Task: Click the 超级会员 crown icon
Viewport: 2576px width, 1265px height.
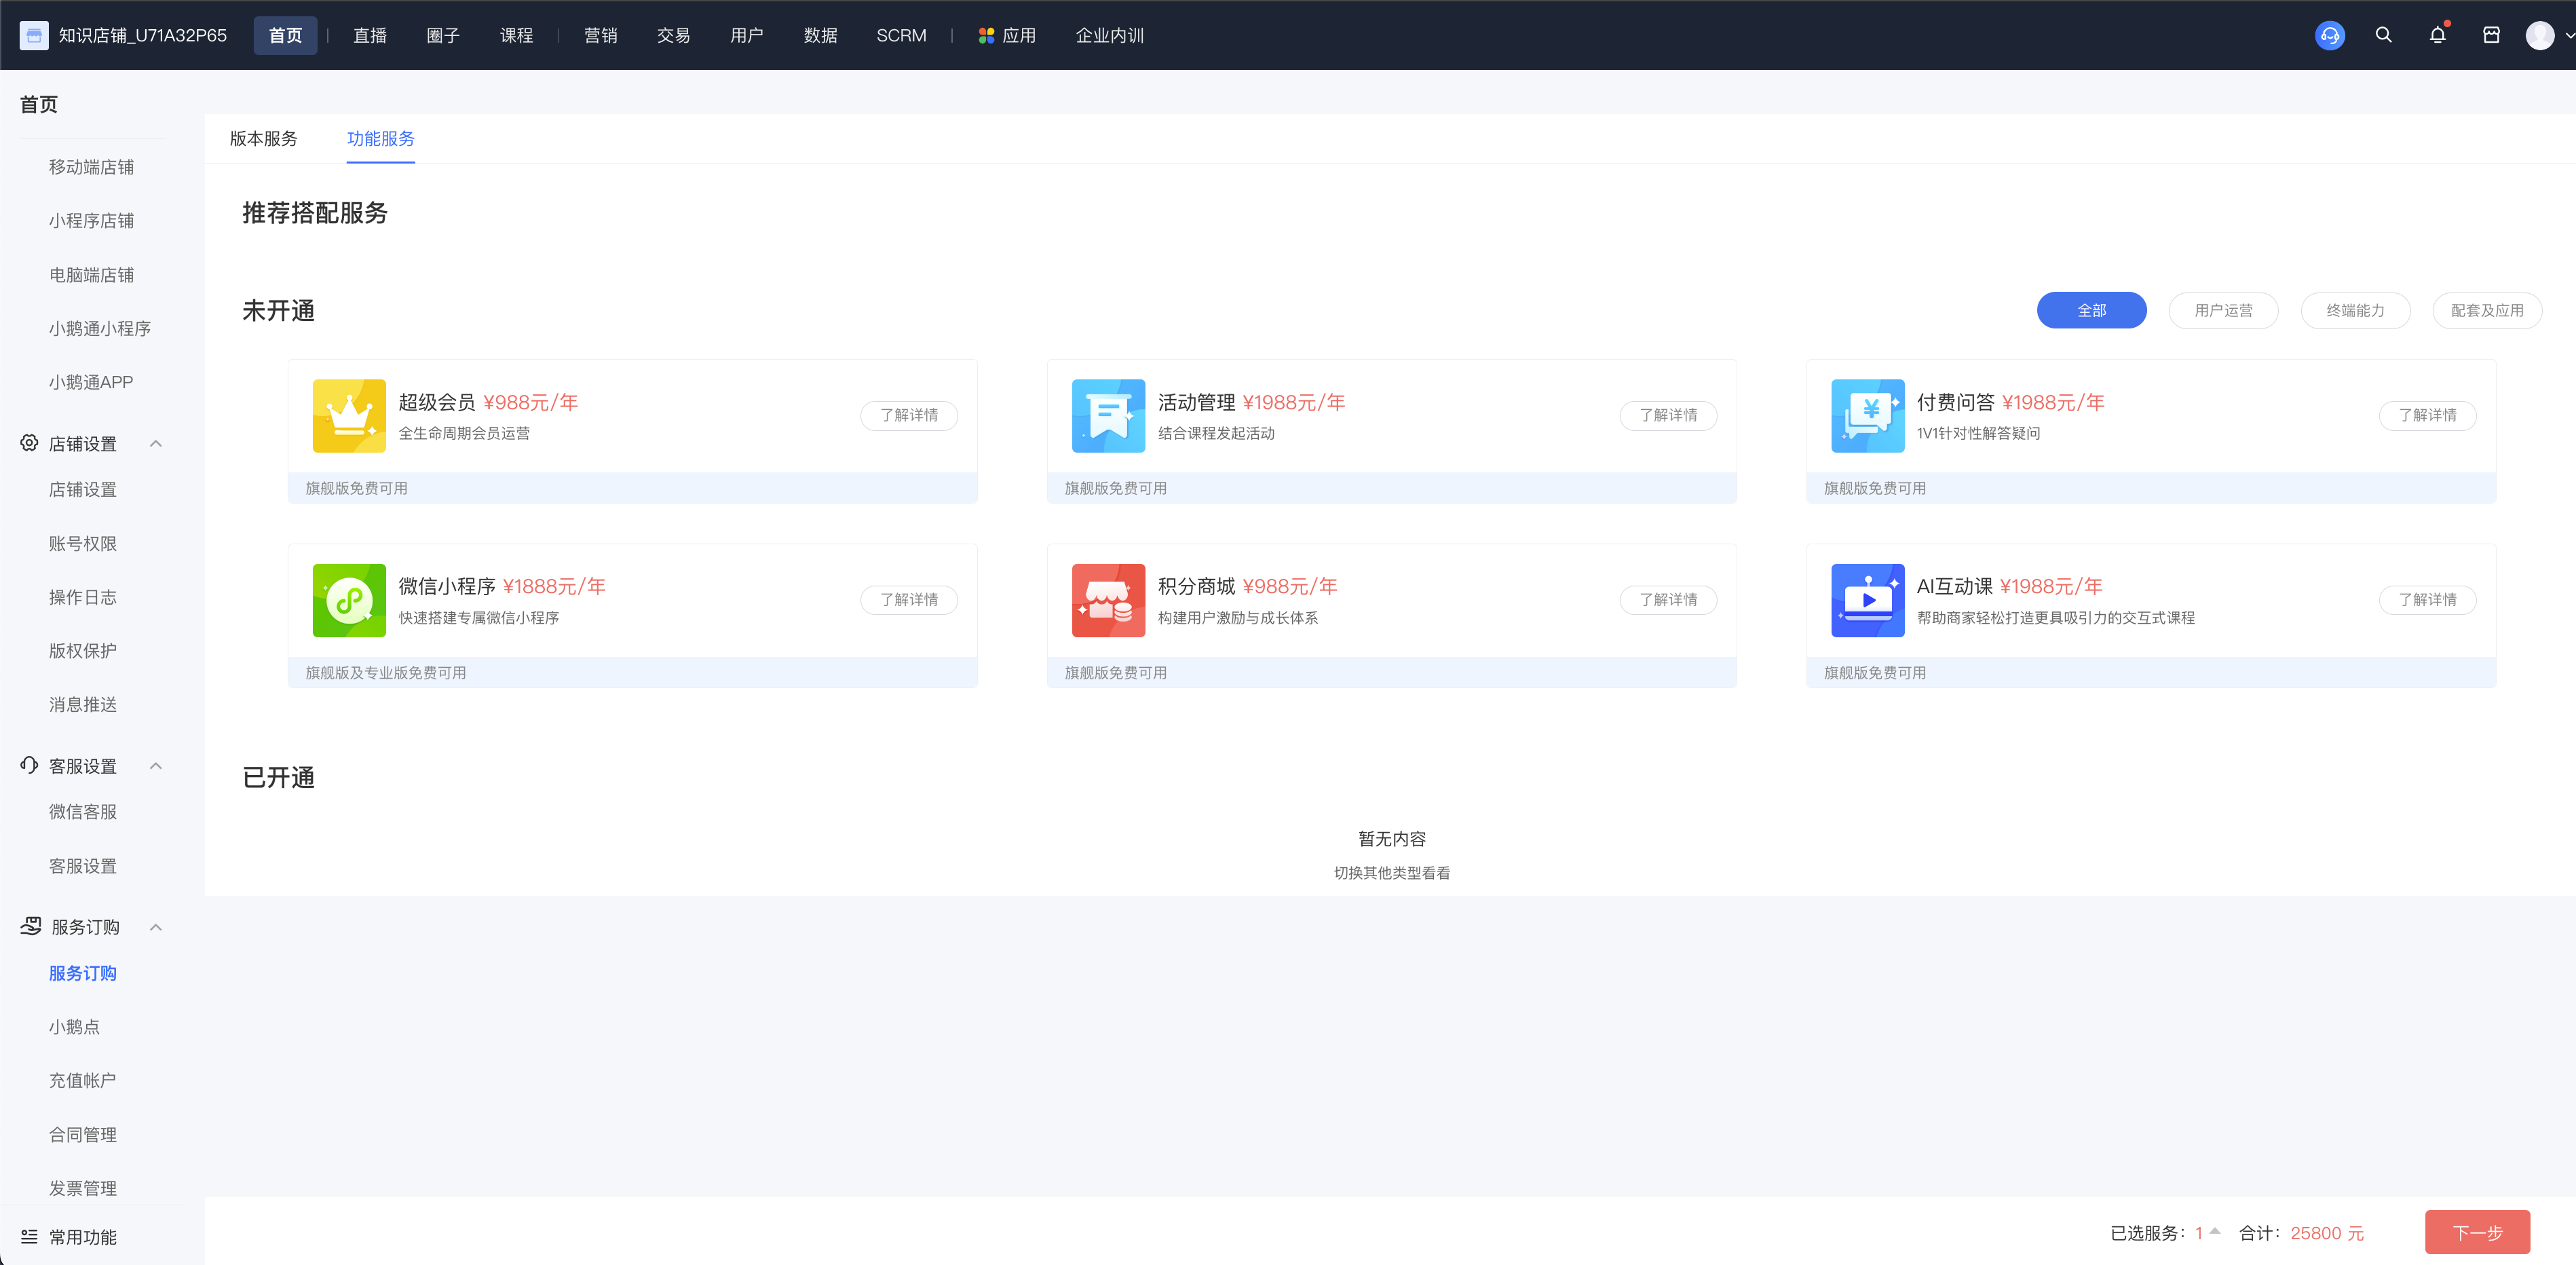Action: pos(349,415)
